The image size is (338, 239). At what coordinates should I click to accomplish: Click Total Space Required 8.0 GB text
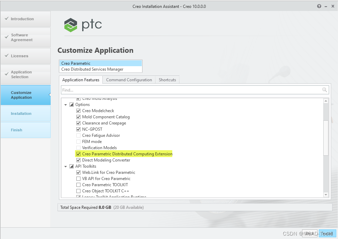pyautogui.click(x=86, y=207)
